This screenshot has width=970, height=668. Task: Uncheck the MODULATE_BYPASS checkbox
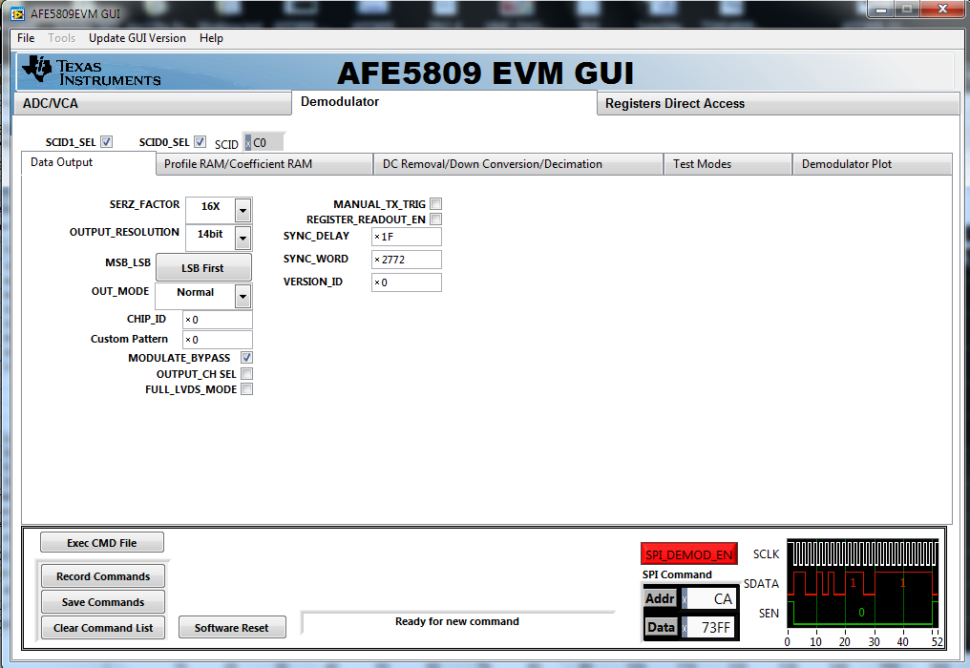pyautogui.click(x=247, y=358)
